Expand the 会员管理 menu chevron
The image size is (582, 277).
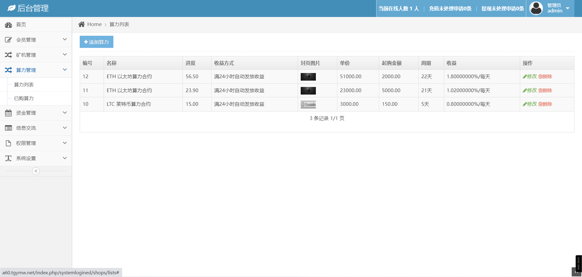(65, 39)
